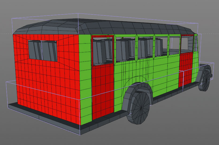
Task: Select the large rear wheel of the bus
Action: (138, 107)
